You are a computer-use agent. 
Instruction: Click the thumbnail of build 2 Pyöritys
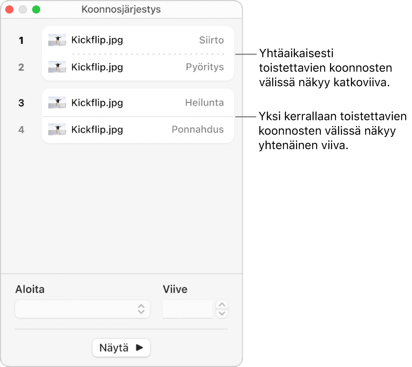pos(57,67)
